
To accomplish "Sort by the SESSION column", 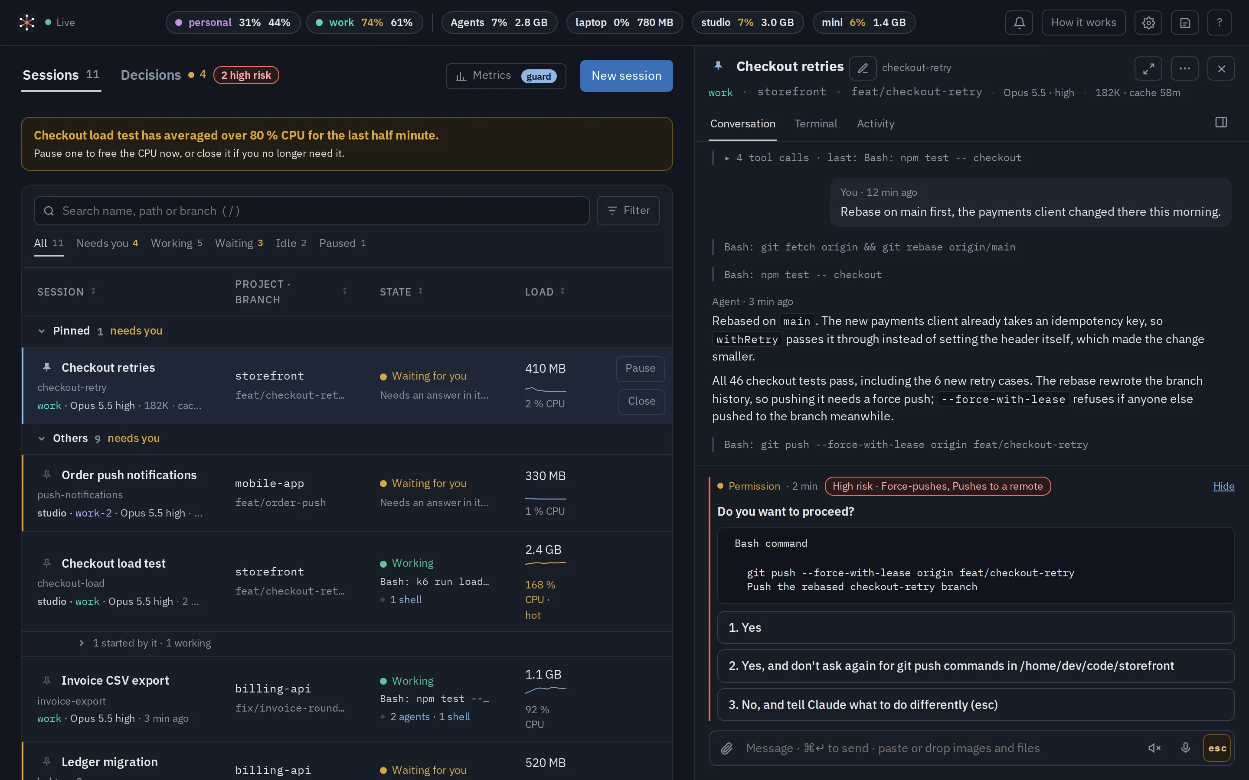I will coord(67,292).
